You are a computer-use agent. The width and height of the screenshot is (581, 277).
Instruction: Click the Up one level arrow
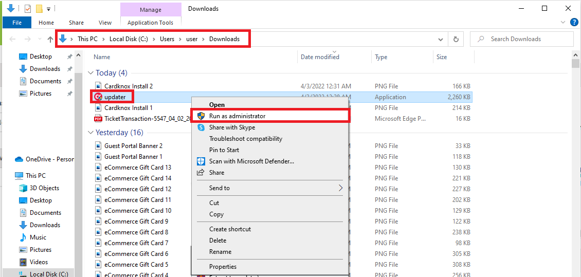[50, 39]
